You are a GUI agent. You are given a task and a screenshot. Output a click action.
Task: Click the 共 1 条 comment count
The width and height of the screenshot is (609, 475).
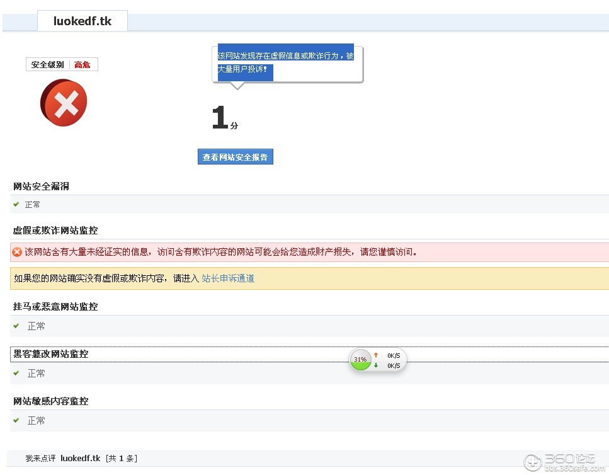(122, 458)
